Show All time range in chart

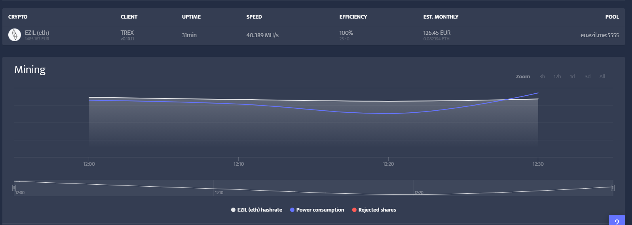(x=602, y=77)
